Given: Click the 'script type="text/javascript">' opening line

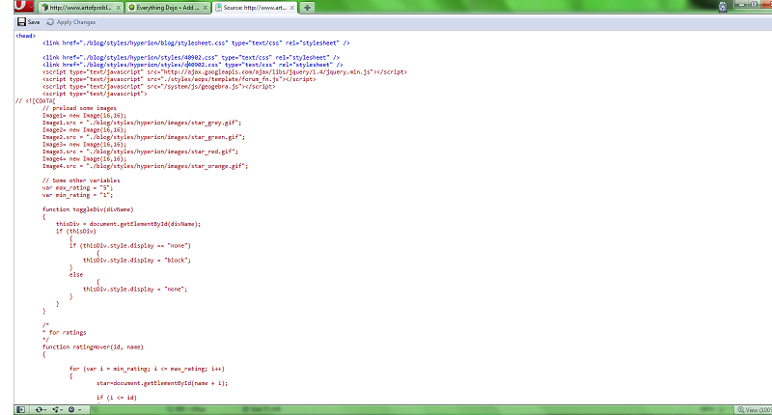Looking at the screenshot, I should pos(95,94).
